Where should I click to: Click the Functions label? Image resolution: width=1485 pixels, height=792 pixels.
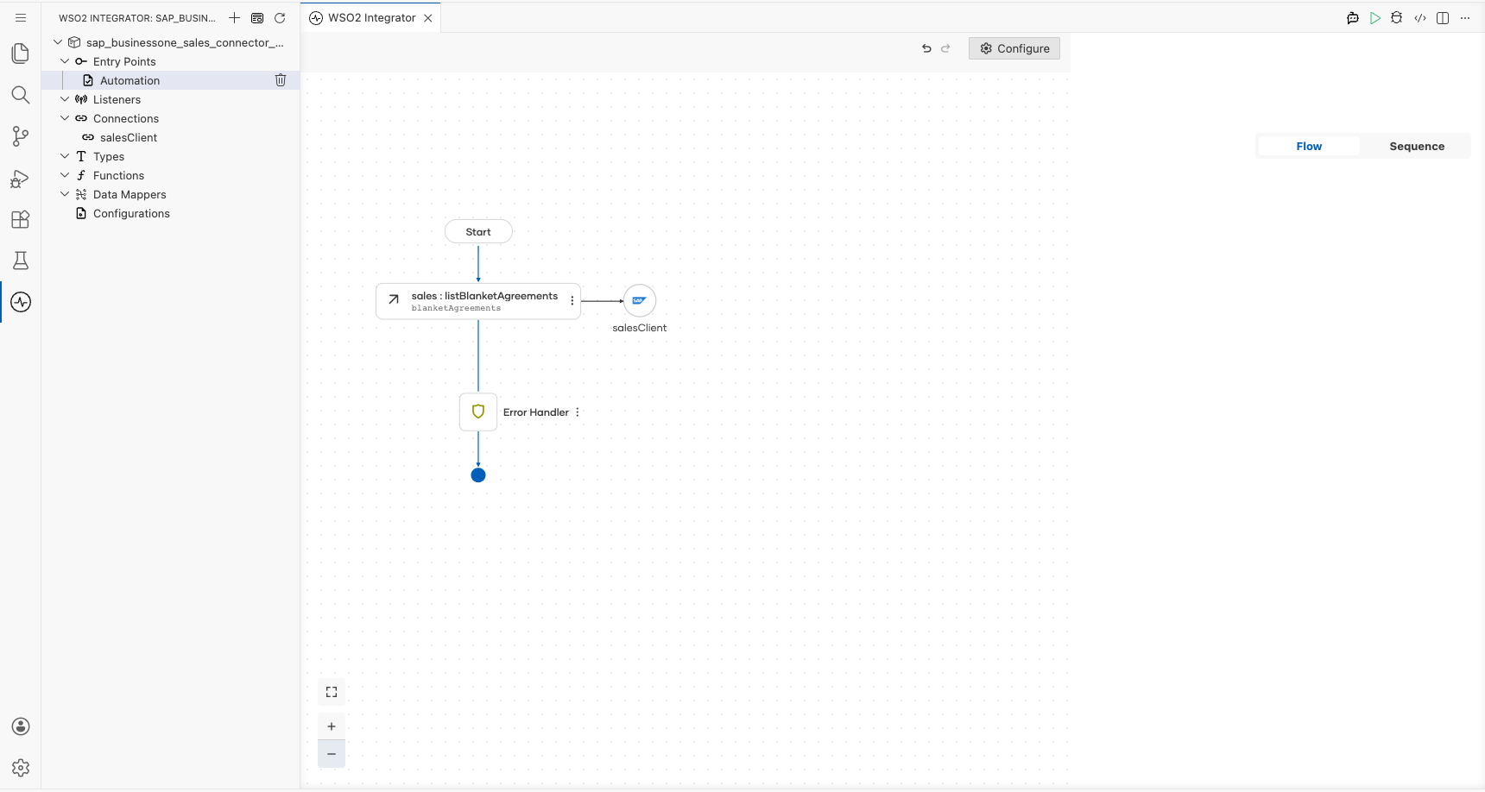pos(118,175)
